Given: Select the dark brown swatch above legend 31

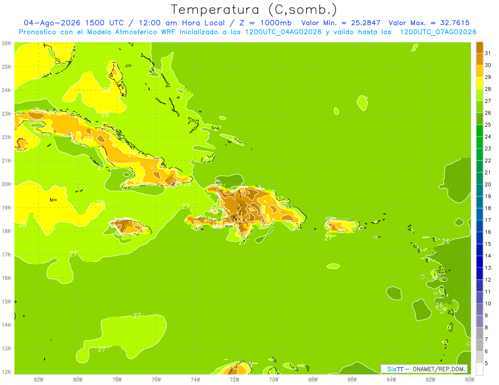Looking at the screenshot, I should (479, 47).
